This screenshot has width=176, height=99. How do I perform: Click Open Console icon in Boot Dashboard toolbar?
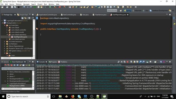pos(18,65)
